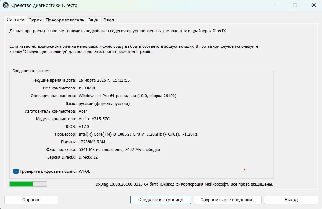The height and width of the screenshot is (209, 322).
Task: Select the Звук tab
Action: (93, 20)
